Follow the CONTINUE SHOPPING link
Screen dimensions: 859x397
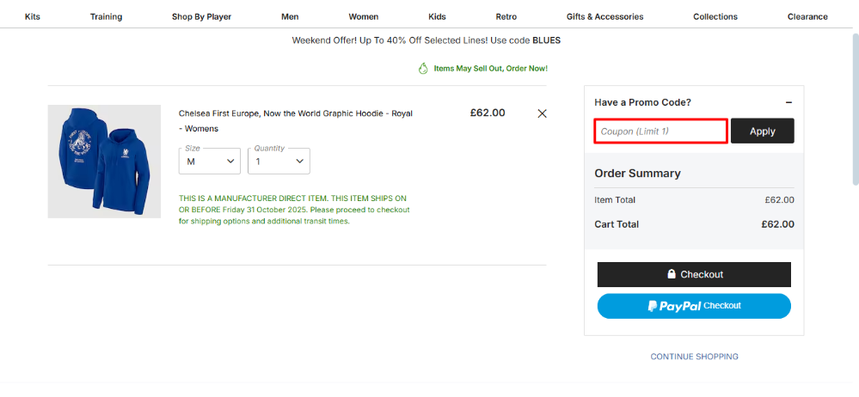tap(694, 357)
